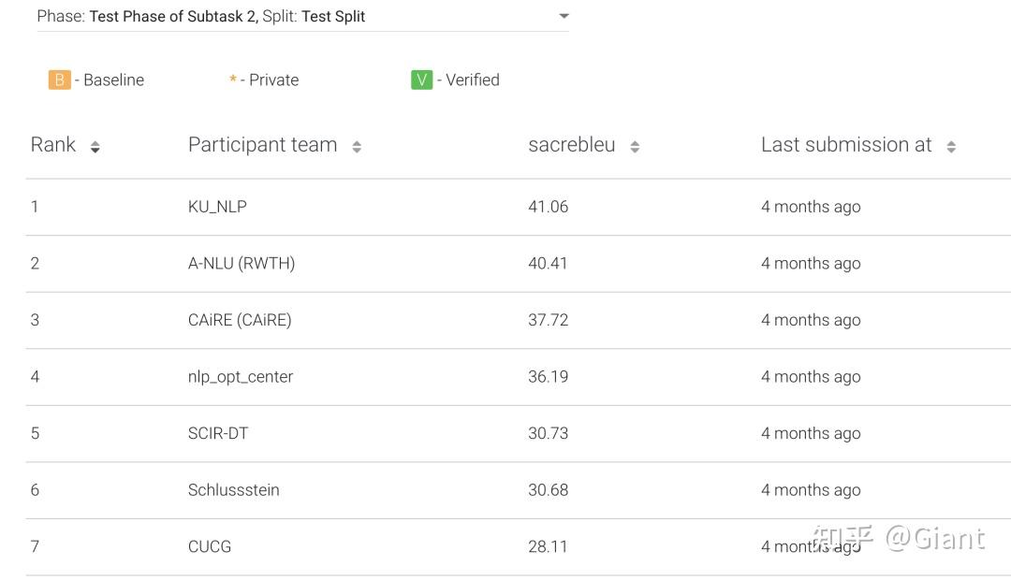Click the sort arrows beside Rank
Screen dimensions: 1011x580
click(x=95, y=147)
